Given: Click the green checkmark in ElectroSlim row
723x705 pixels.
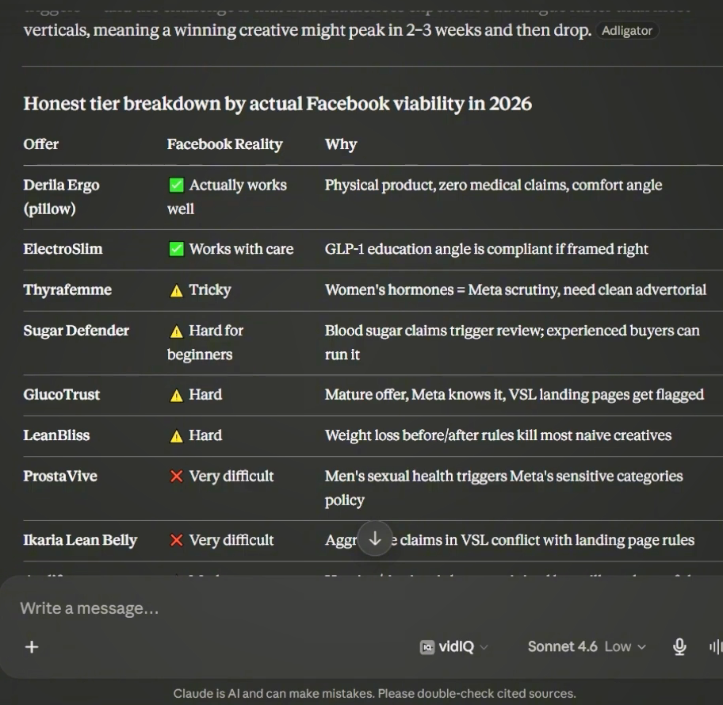Looking at the screenshot, I should (x=176, y=249).
